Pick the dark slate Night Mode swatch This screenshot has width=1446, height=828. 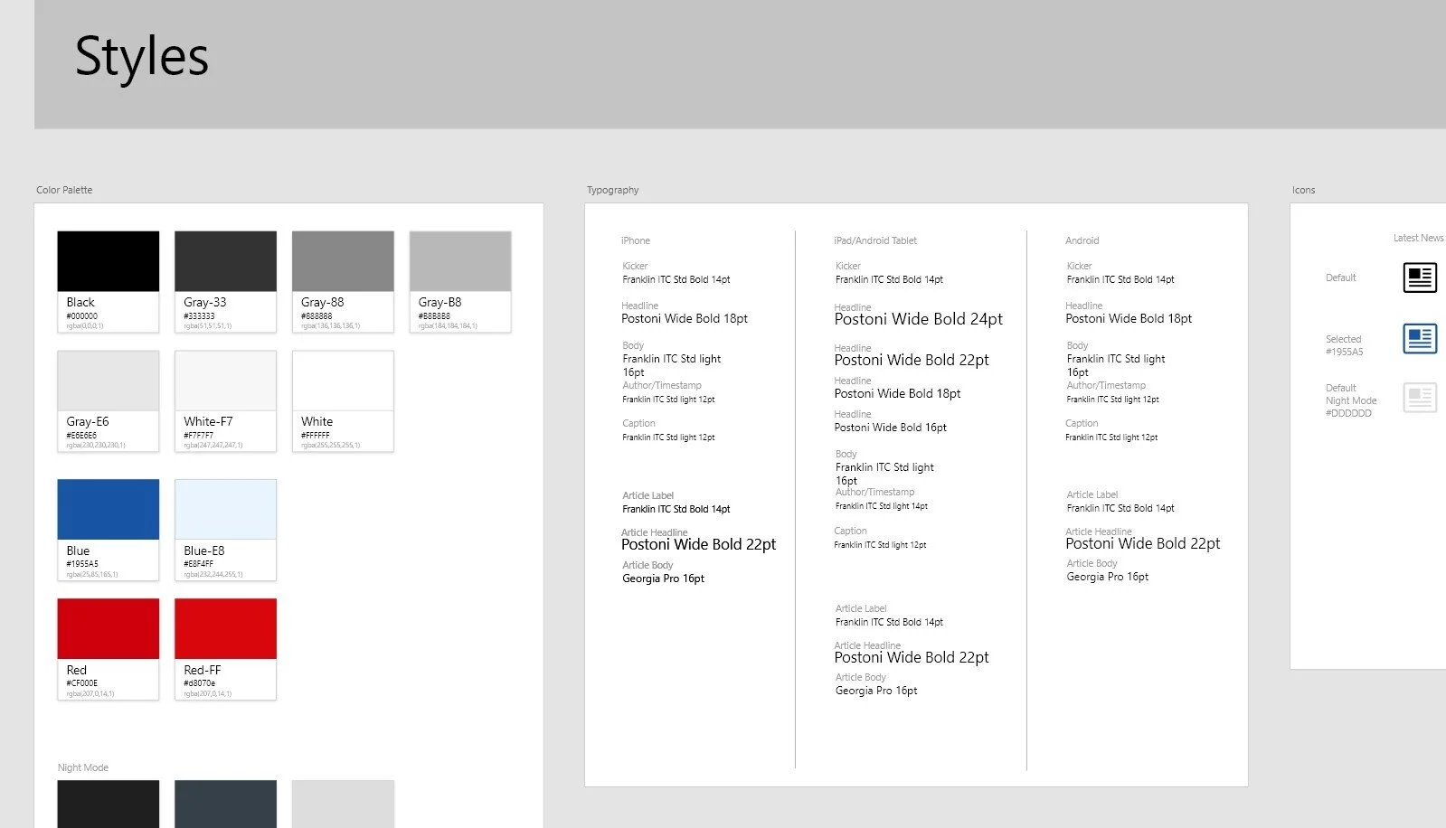click(225, 804)
